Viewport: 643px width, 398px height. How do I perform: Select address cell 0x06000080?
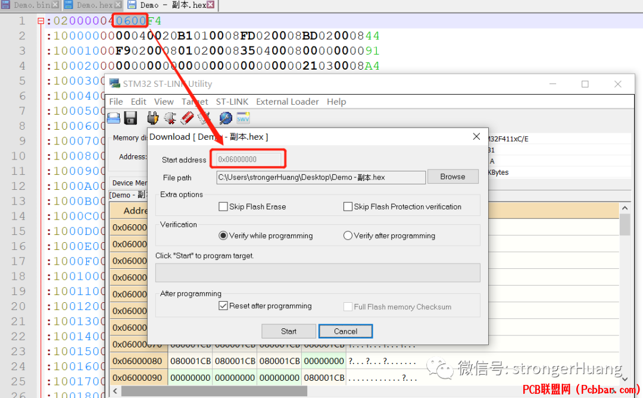pos(138,361)
